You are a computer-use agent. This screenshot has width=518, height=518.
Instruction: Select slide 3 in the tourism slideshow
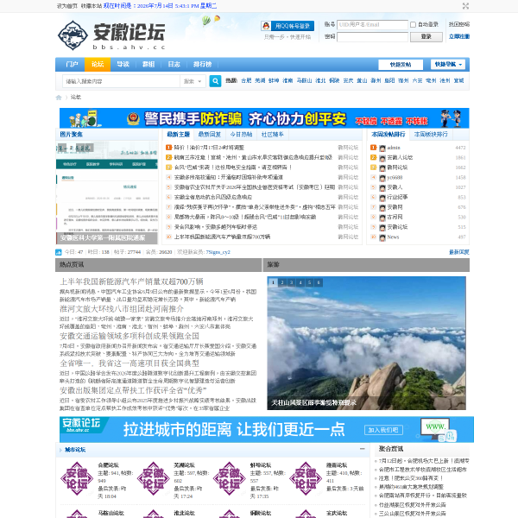[x=292, y=282]
